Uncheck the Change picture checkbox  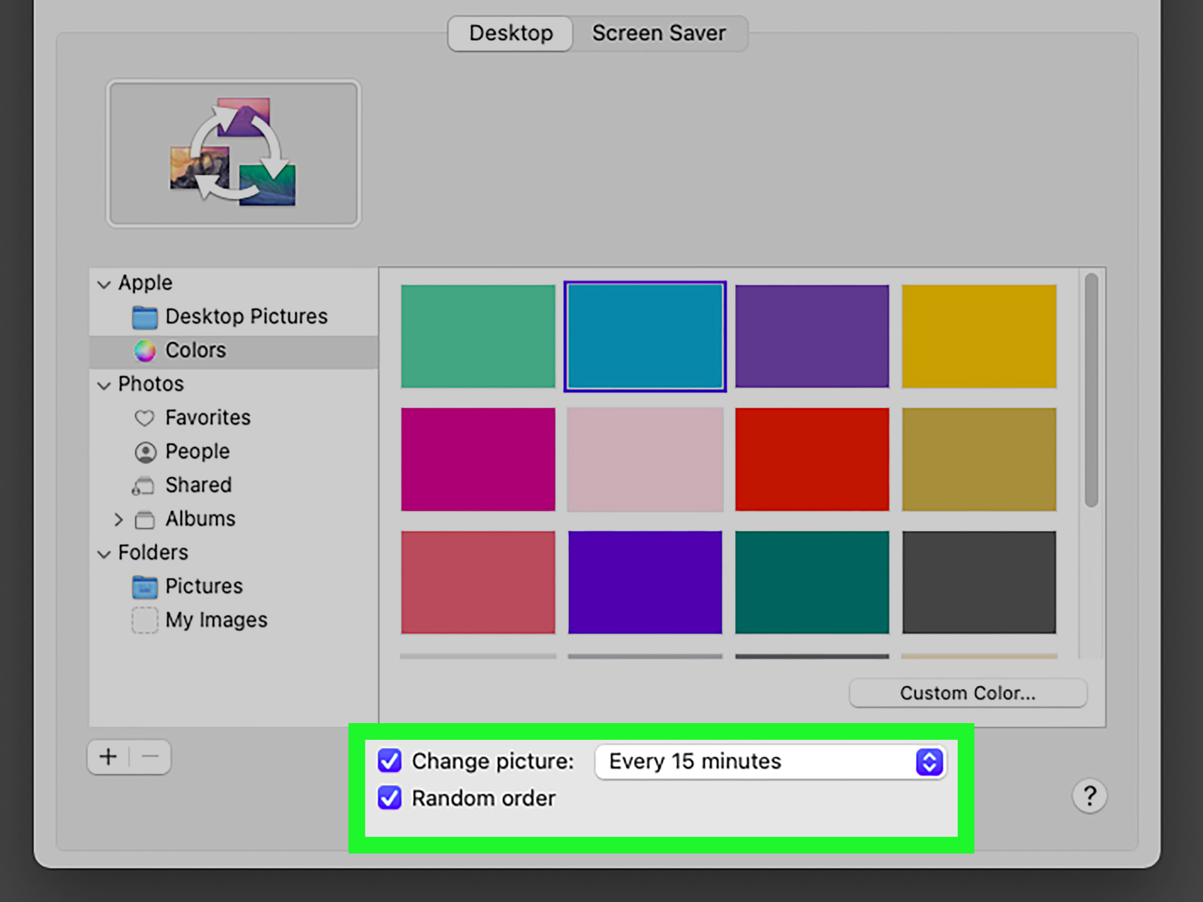click(x=389, y=761)
